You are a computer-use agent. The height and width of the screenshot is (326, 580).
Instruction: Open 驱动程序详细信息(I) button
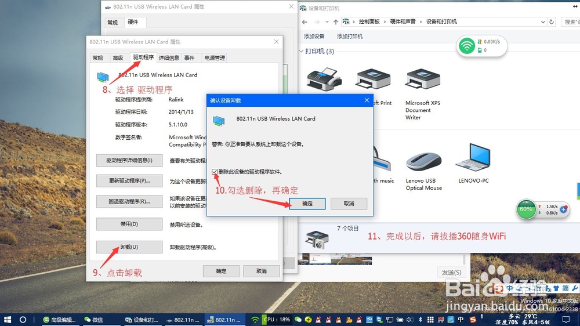[x=129, y=160]
